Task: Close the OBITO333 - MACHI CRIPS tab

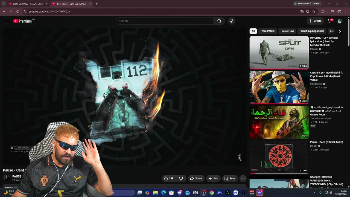Action: (x=46, y=4)
